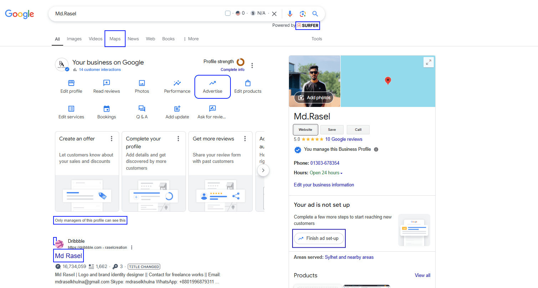The image size is (538, 288).
Task: Switch to the Maps tab
Action: tap(115, 39)
